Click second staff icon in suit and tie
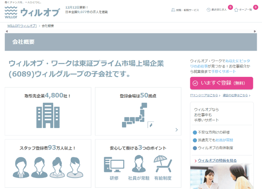Screen dimensions: 262x189 39,167
